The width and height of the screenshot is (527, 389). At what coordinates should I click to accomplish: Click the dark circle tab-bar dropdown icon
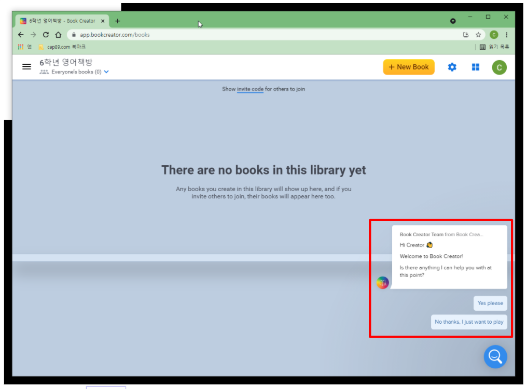pos(453,21)
